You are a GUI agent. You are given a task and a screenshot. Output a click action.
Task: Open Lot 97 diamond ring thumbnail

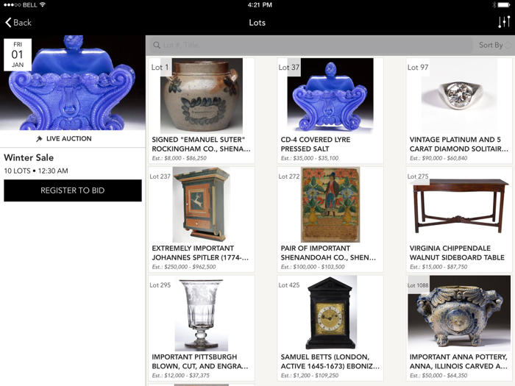(x=459, y=96)
